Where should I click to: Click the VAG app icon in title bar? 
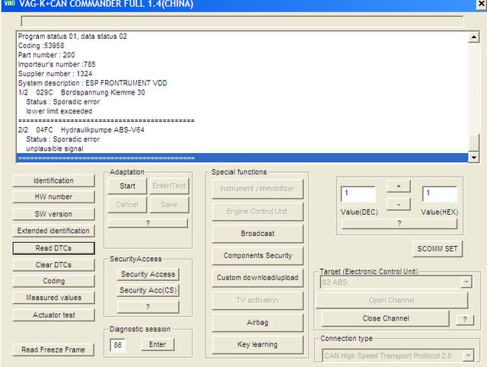9,3
